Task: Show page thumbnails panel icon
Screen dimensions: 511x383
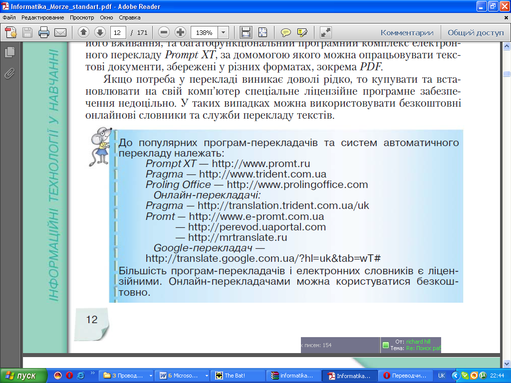Action: 10,52
